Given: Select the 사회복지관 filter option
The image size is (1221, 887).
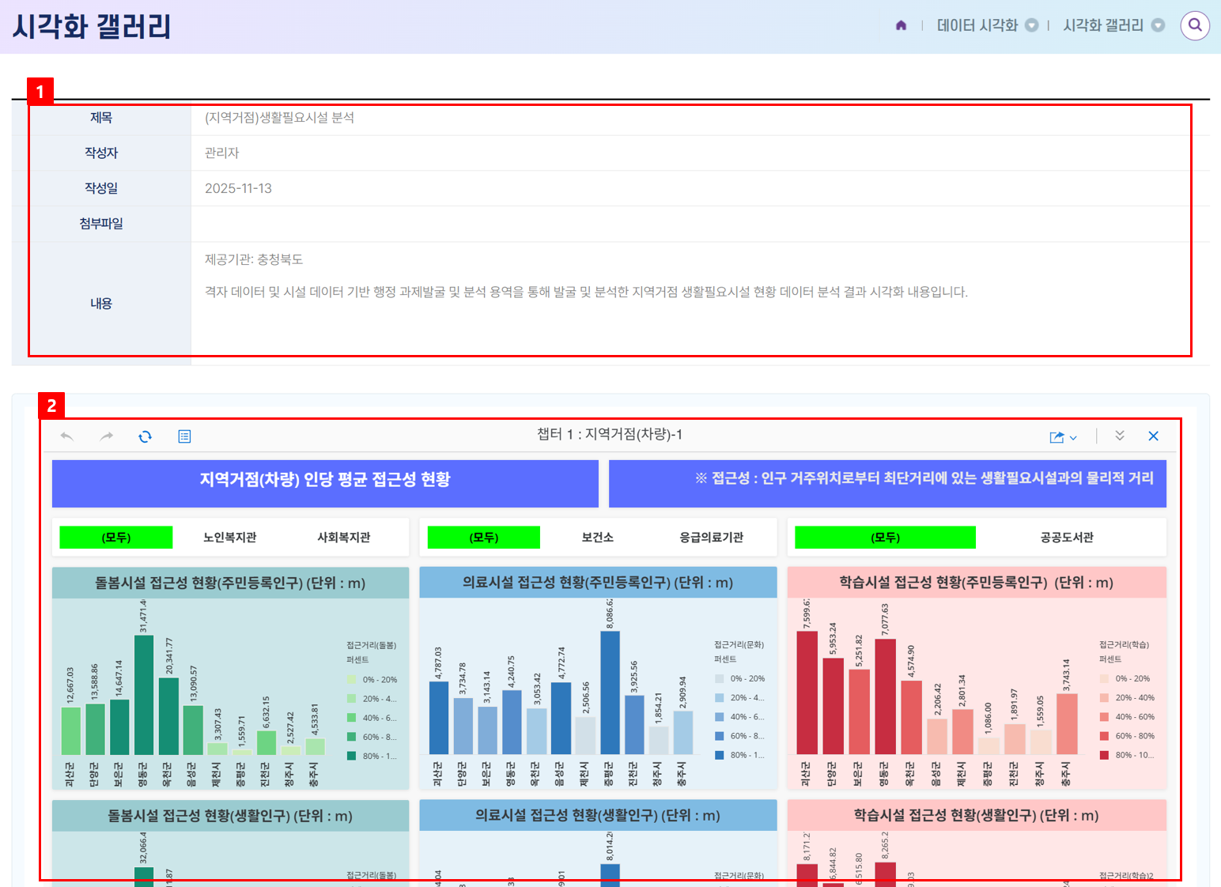Looking at the screenshot, I should tap(343, 538).
